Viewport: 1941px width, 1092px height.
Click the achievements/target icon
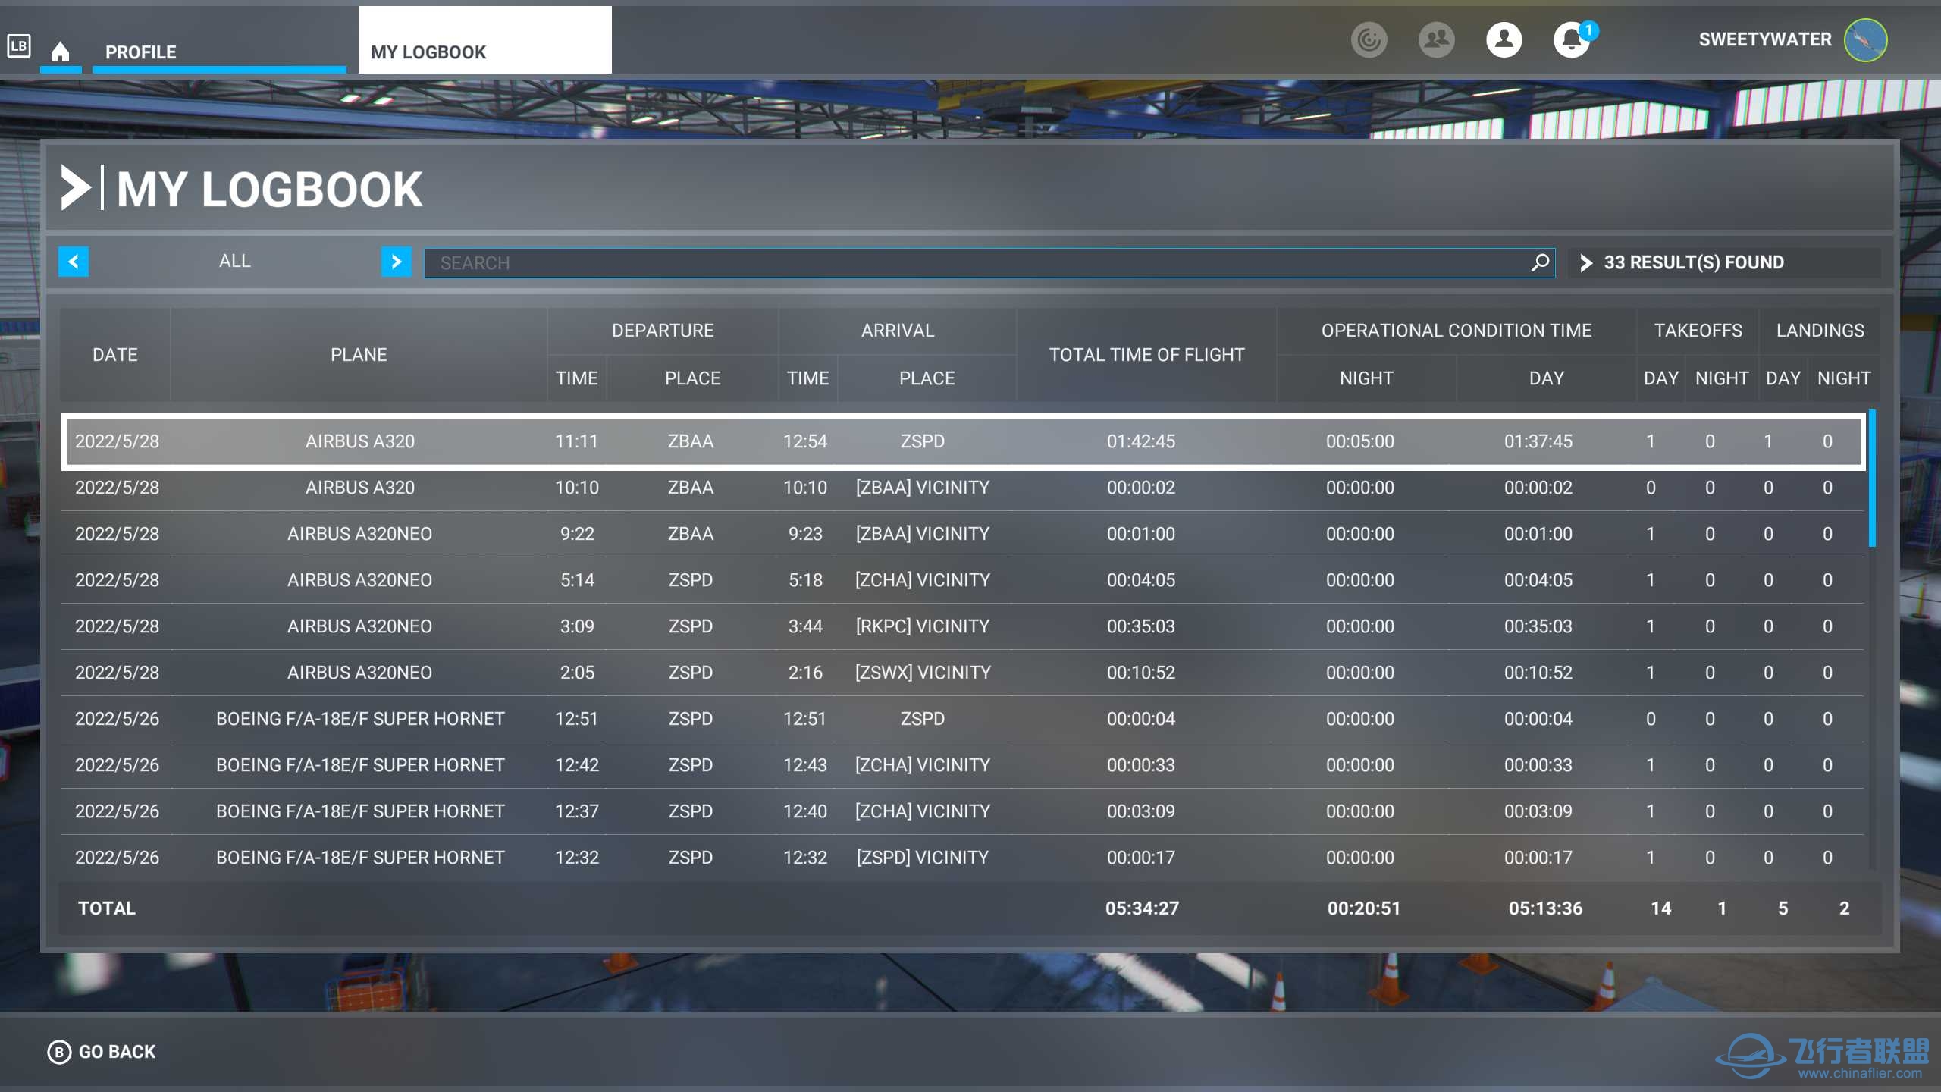(x=1370, y=39)
